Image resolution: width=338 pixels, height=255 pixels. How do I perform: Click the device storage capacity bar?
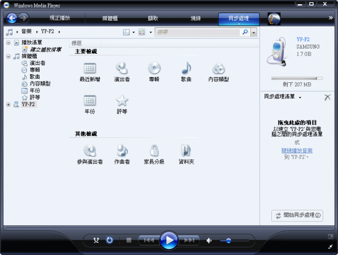tap(297, 78)
